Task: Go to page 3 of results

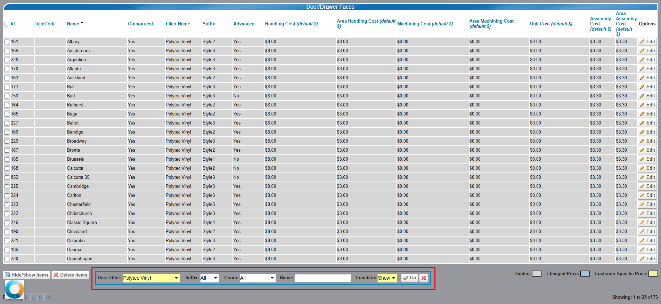Action: pyautogui.click(x=33, y=297)
